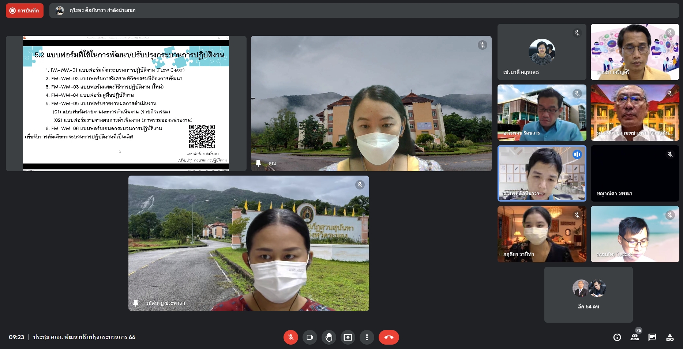
Task: Raise hand using the hand icon
Action: click(x=329, y=337)
